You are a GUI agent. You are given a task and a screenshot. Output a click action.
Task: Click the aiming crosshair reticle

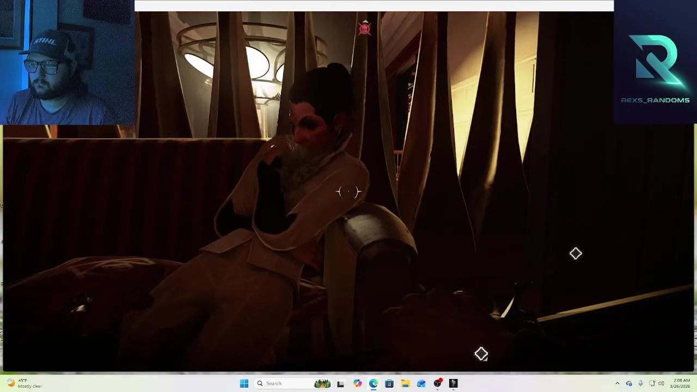[348, 192]
